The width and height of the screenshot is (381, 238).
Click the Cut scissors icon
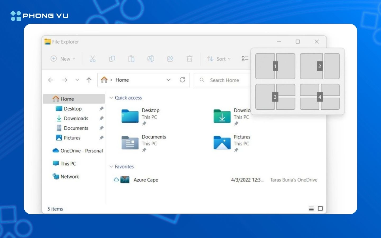tap(92, 59)
